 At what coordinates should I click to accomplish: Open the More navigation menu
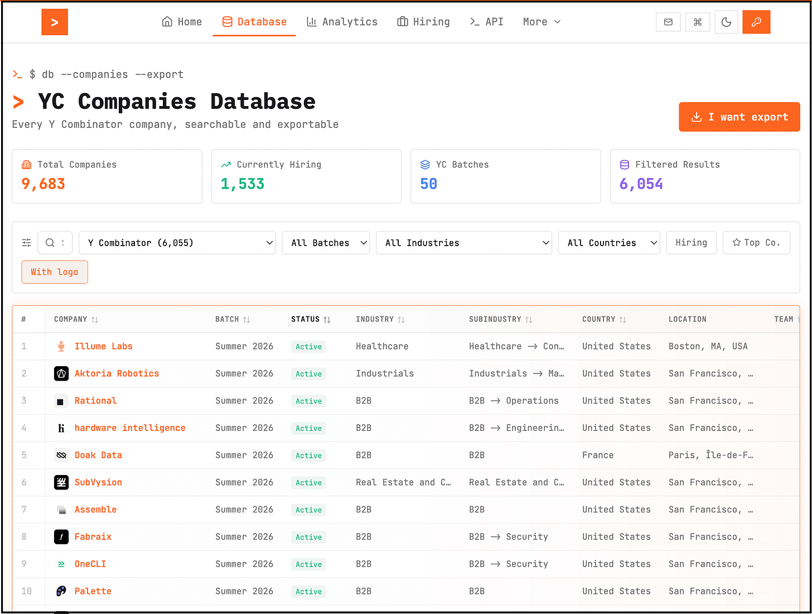pyautogui.click(x=542, y=22)
